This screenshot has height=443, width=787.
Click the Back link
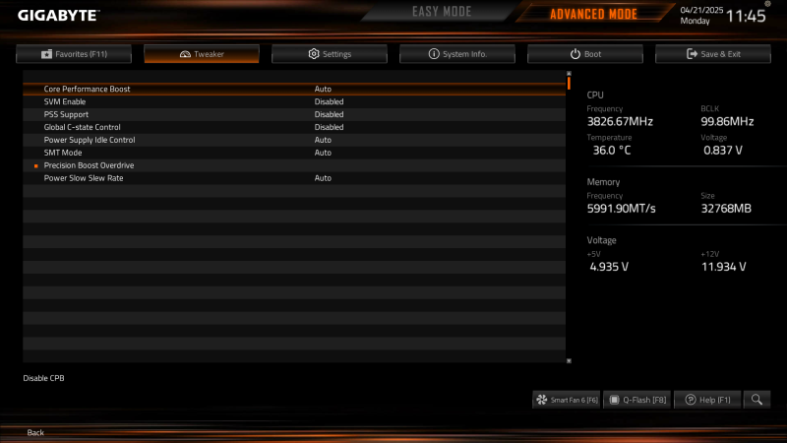pyautogui.click(x=35, y=432)
